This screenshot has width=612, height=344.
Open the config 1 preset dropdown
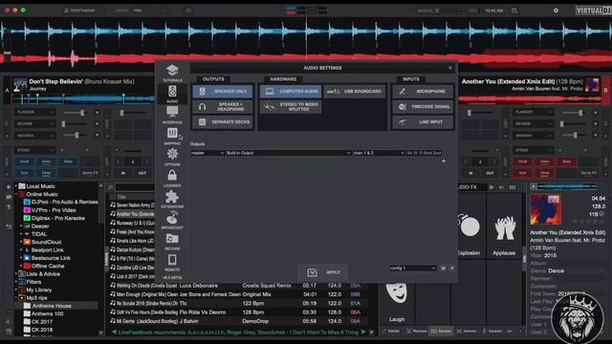(413, 269)
